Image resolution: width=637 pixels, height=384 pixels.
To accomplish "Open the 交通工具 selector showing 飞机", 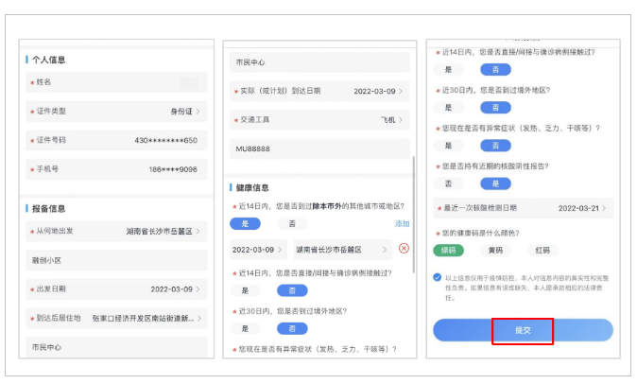I will tap(318, 120).
